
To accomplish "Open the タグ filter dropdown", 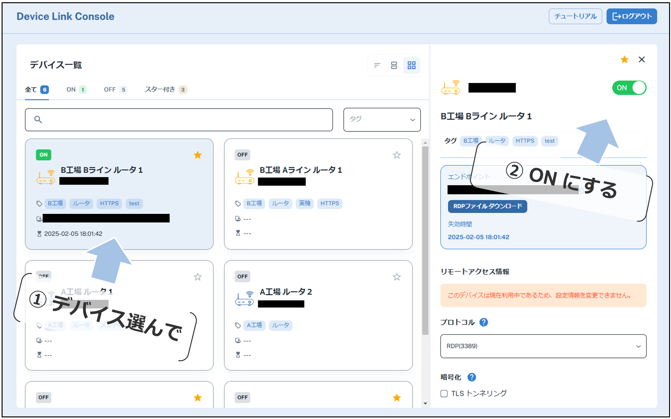I will point(382,120).
